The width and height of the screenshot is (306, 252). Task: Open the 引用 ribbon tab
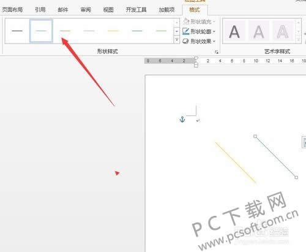click(40, 9)
